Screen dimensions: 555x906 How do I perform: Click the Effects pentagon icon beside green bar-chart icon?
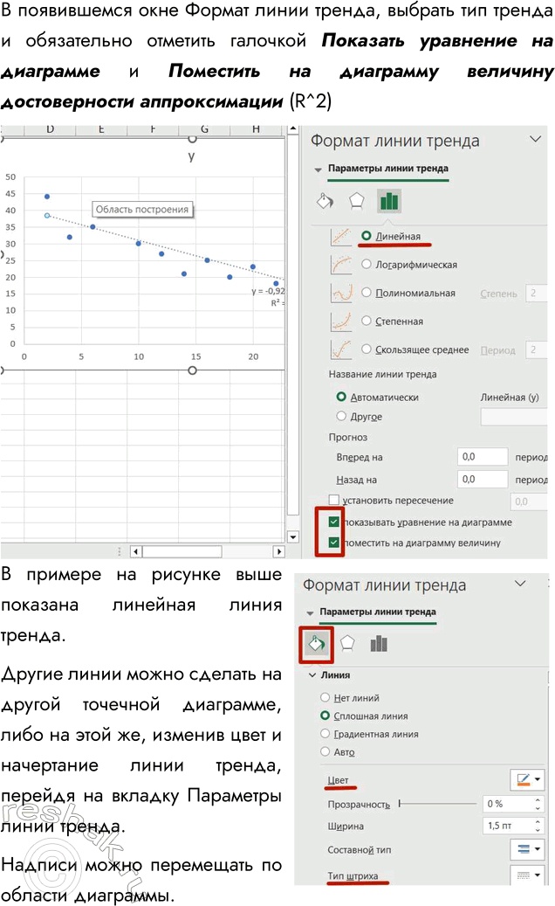(x=356, y=201)
